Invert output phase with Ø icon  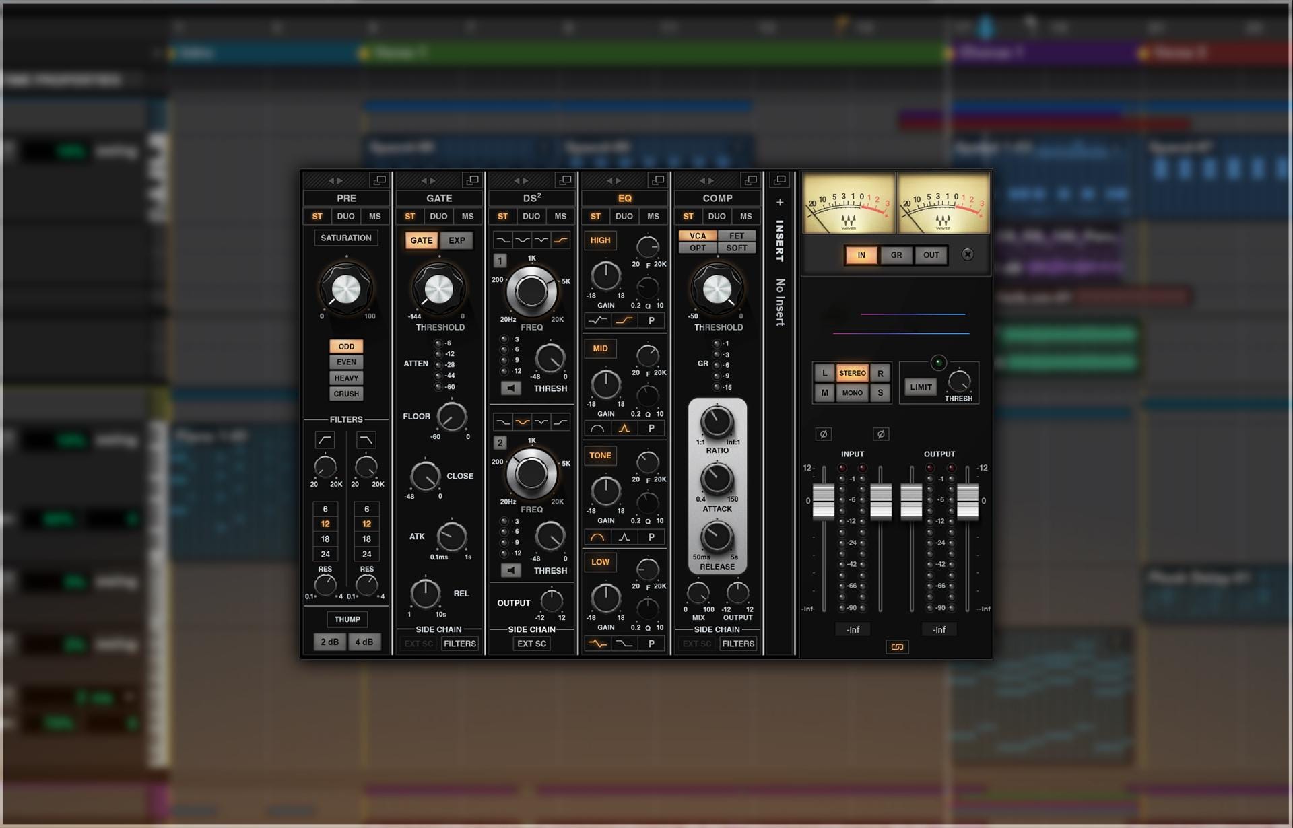pyautogui.click(x=881, y=434)
